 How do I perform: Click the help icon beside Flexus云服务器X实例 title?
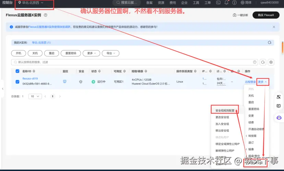[46, 15]
